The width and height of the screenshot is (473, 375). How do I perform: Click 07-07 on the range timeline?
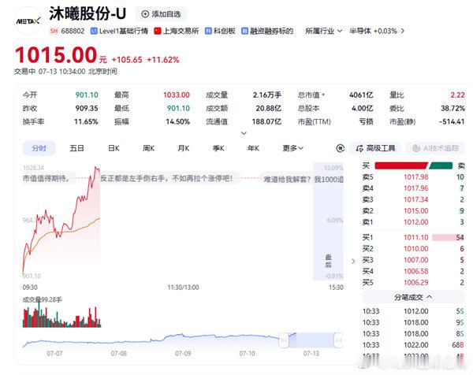pyautogui.click(x=54, y=353)
